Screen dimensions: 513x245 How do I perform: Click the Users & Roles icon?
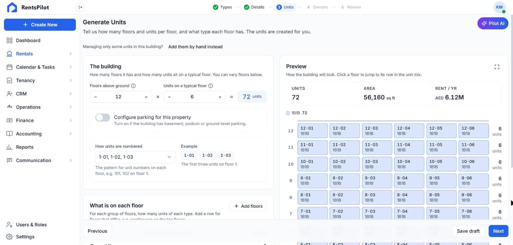click(9, 225)
